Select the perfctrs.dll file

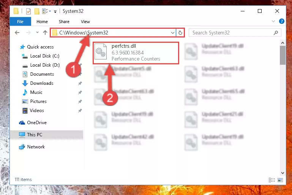[136, 53]
